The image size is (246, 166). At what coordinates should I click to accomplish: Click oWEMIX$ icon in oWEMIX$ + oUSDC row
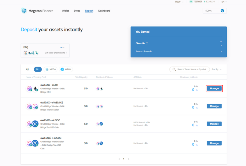tap(29, 143)
